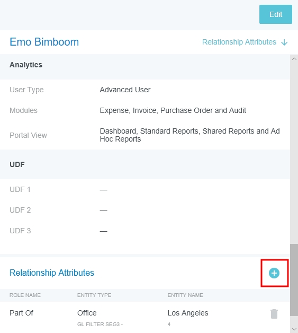Viewport: 298px width, 333px height.
Task: Click the Relationship Attributes section heading
Action: tap(52, 273)
